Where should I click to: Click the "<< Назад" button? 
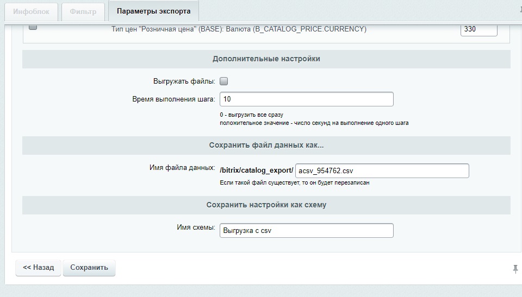tap(38, 268)
